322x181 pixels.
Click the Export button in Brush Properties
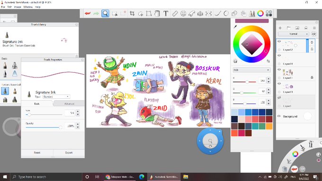point(69,153)
